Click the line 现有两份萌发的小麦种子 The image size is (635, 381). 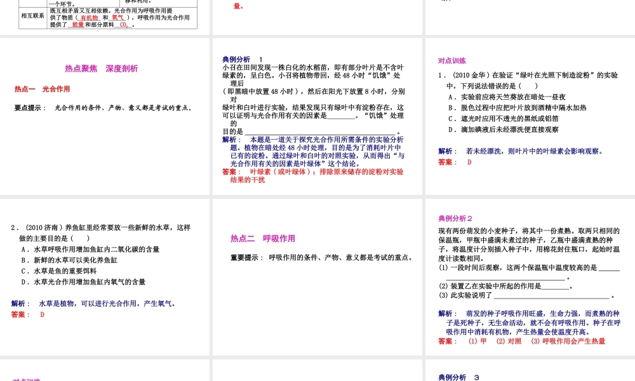(529, 231)
